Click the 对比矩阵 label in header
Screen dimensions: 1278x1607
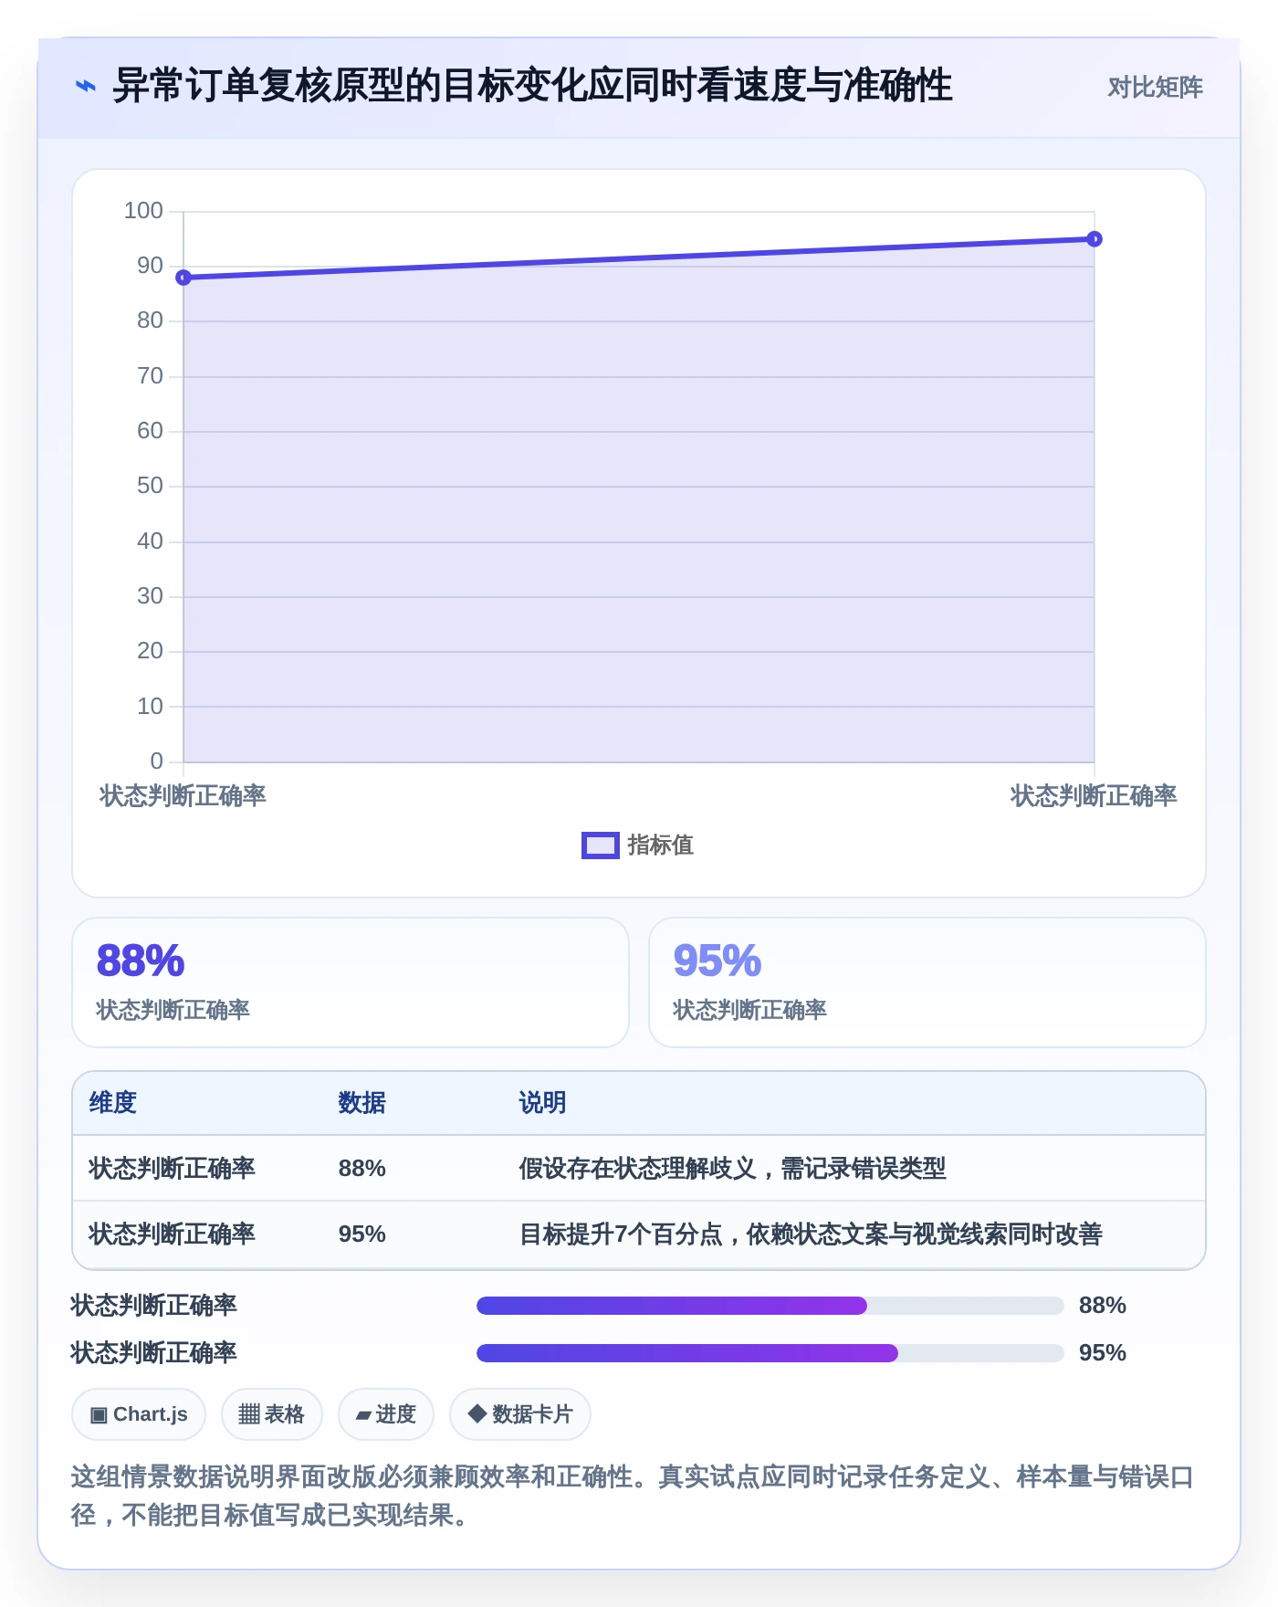tap(1155, 88)
